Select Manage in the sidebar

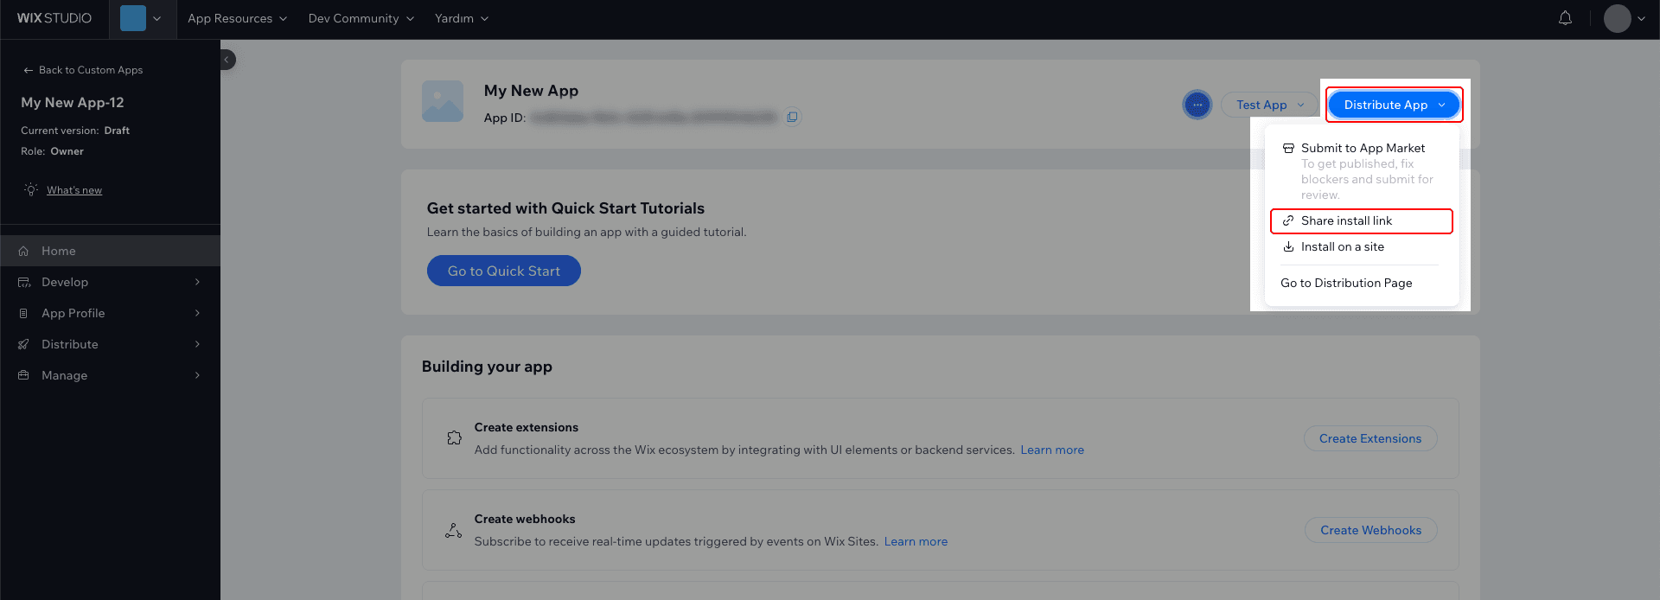click(110, 375)
